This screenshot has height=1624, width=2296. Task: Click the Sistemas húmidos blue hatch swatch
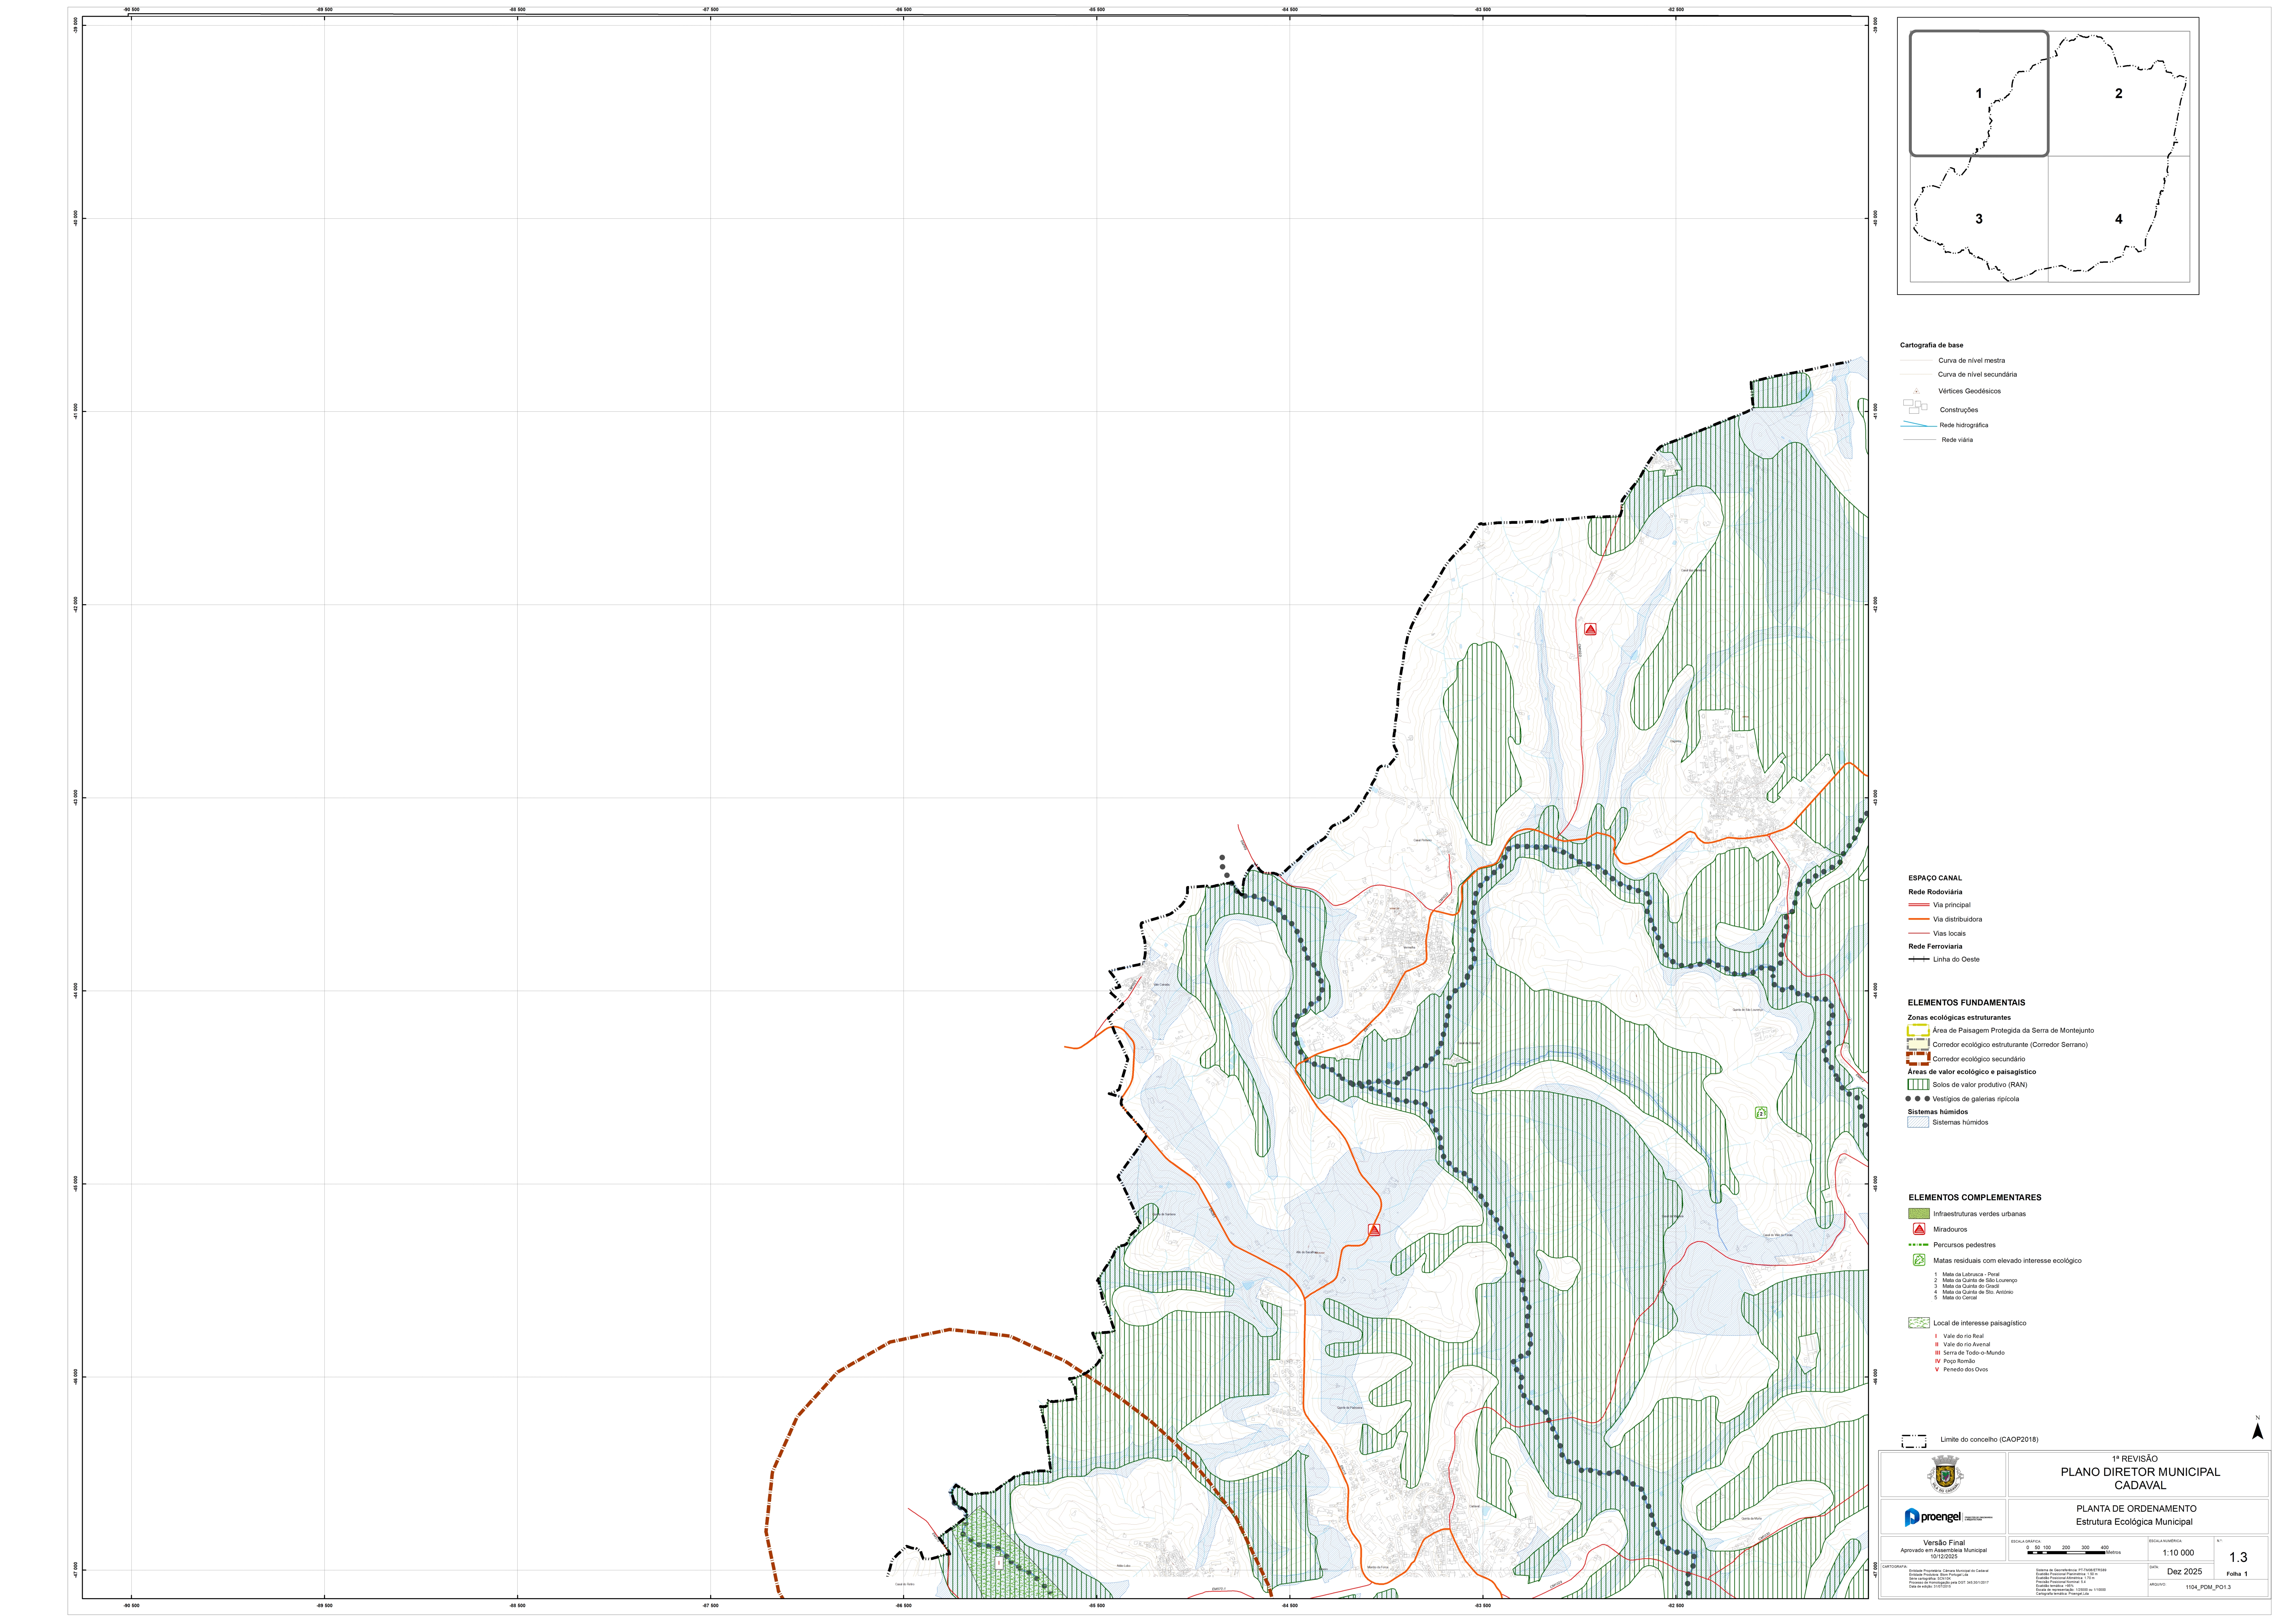[x=1918, y=1122]
